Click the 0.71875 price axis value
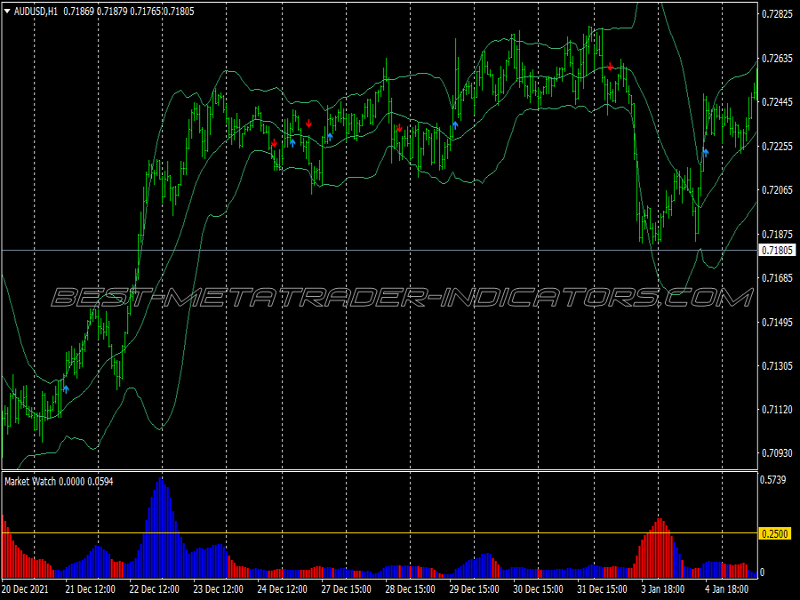The image size is (800, 600). click(x=778, y=234)
